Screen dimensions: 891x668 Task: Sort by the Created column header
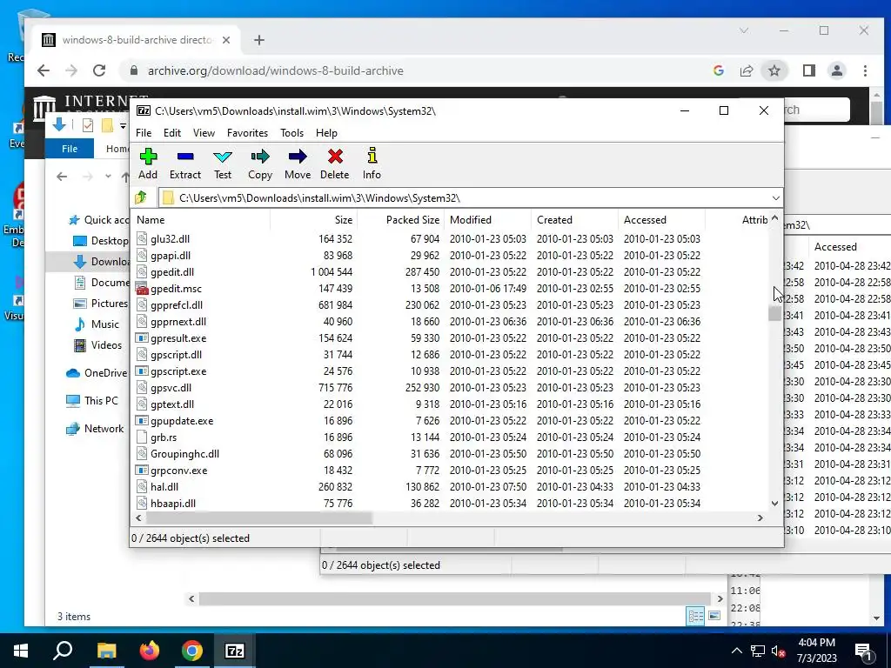[x=574, y=220]
